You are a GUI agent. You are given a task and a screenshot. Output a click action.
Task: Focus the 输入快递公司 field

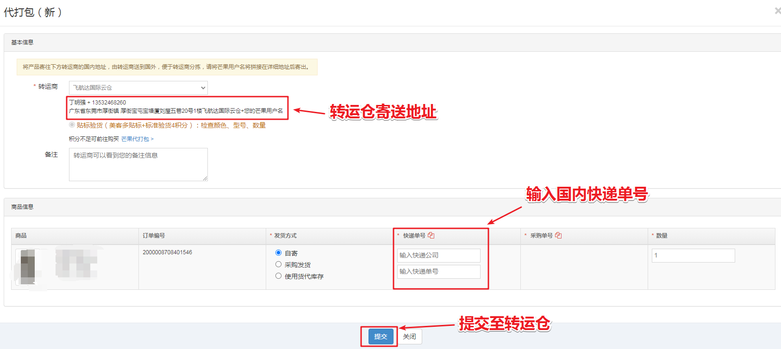tap(438, 255)
